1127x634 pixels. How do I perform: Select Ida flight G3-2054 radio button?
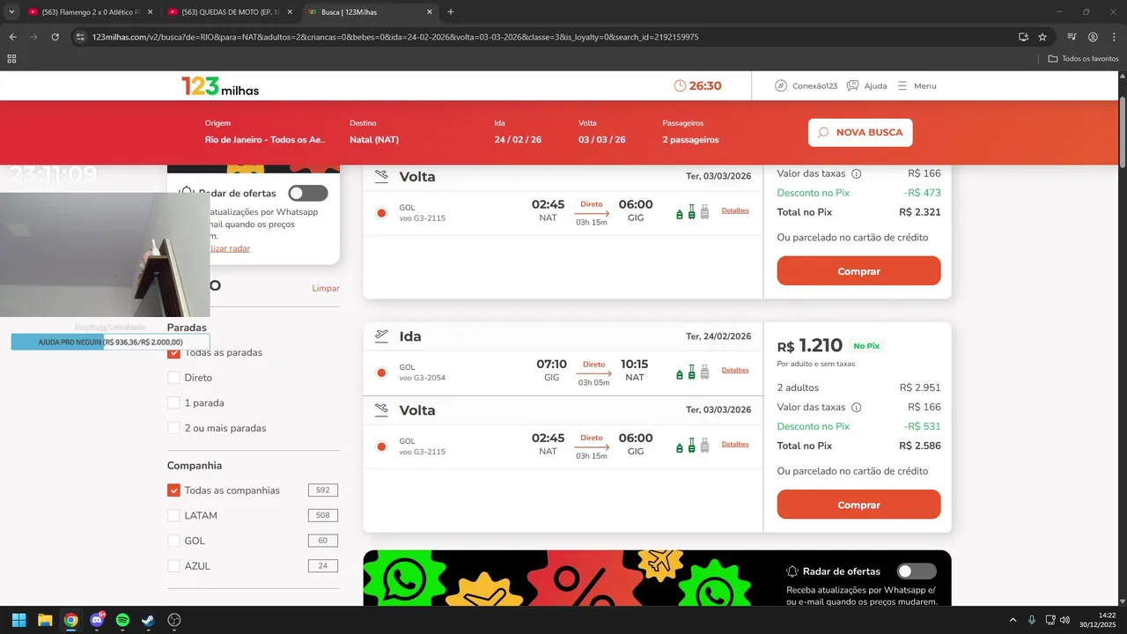(381, 372)
